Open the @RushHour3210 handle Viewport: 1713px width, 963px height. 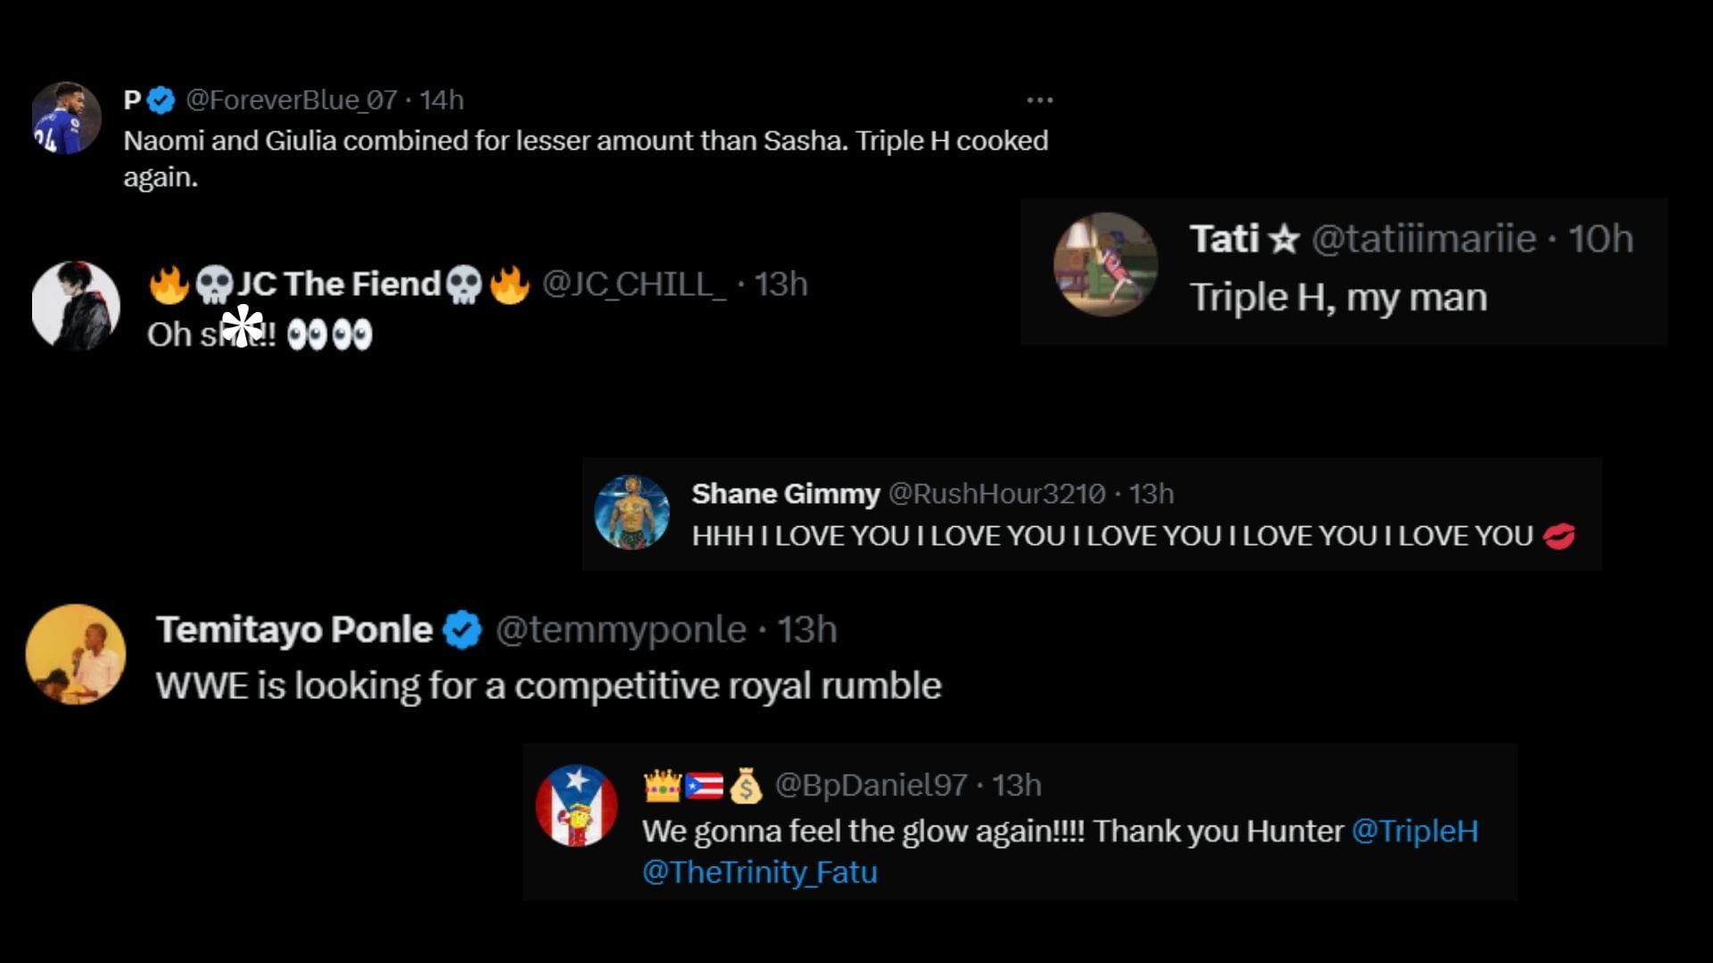[x=997, y=494]
